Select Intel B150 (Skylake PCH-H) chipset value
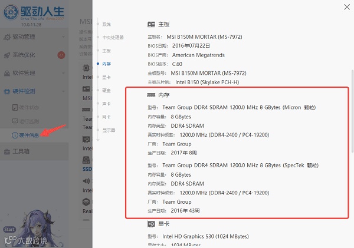This screenshot has height=248, width=354. pos(207,82)
